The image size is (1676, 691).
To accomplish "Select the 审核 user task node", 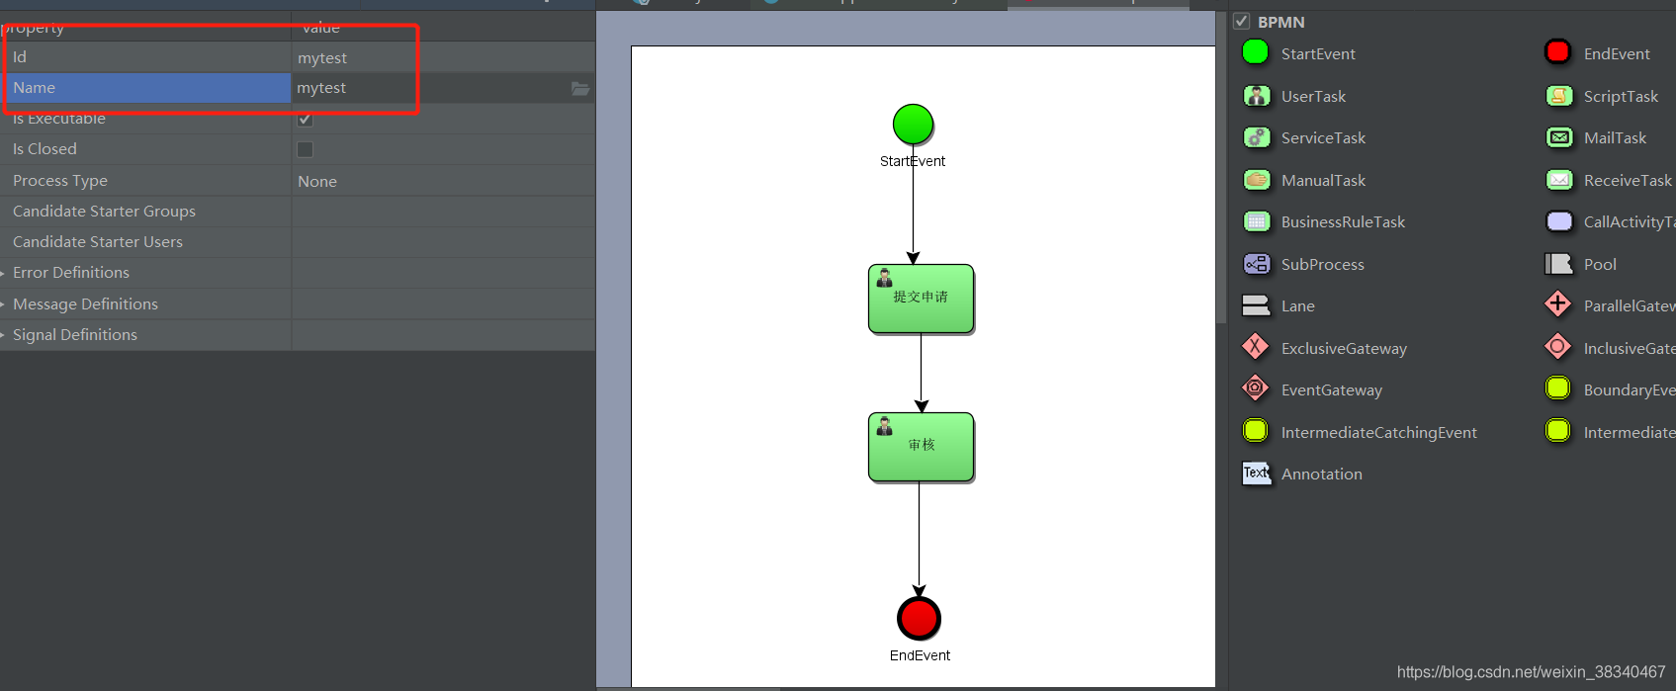I will (x=922, y=447).
